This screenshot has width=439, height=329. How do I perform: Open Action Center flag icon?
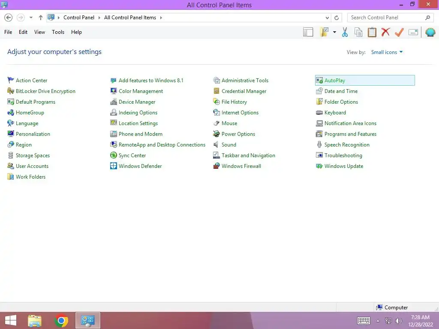11,80
